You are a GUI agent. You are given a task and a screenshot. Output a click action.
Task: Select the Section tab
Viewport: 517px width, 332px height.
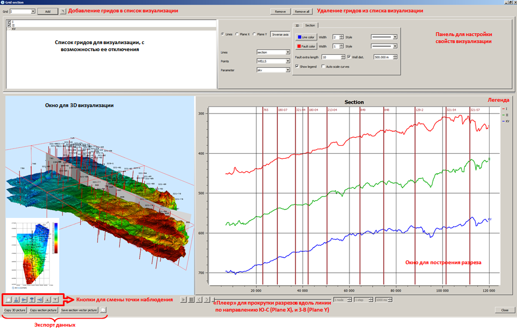coord(310,25)
